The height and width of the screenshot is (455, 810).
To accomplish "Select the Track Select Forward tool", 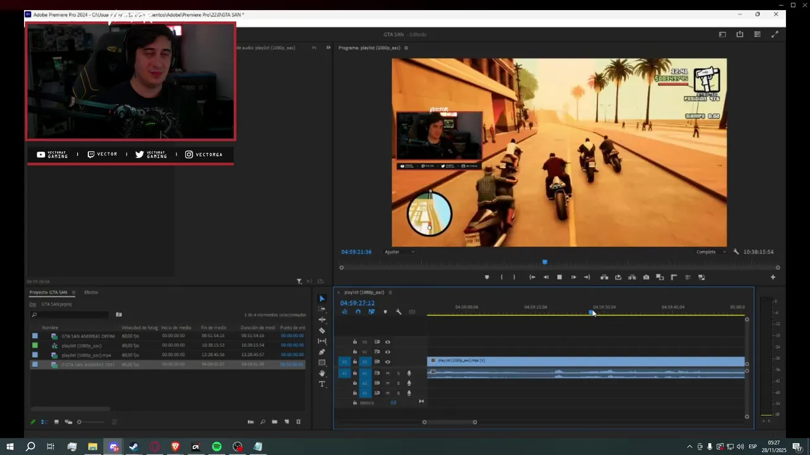I will point(322,309).
